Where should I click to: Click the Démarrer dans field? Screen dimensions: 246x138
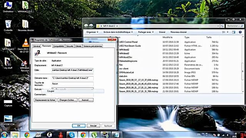(73, 78)
